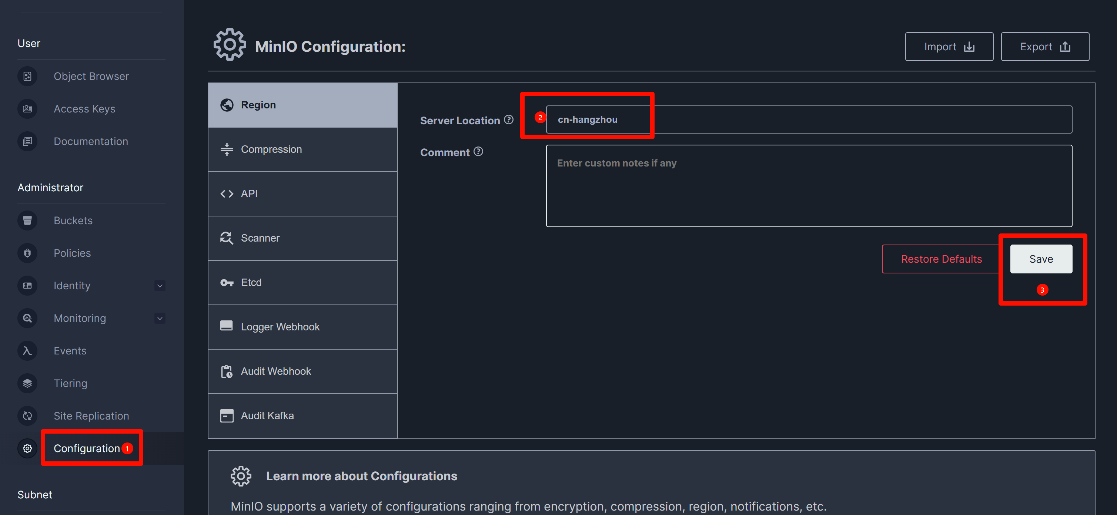This screenshot has width=1117, height=515.
Task: Click the Tiering layers icon
Action: point(27,383)
